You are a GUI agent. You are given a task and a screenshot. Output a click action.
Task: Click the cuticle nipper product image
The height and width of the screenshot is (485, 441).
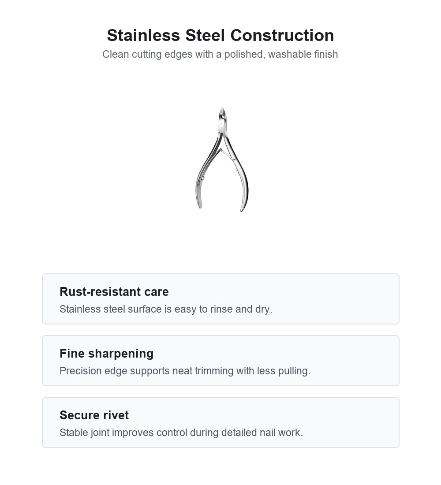tap(222, 159)
